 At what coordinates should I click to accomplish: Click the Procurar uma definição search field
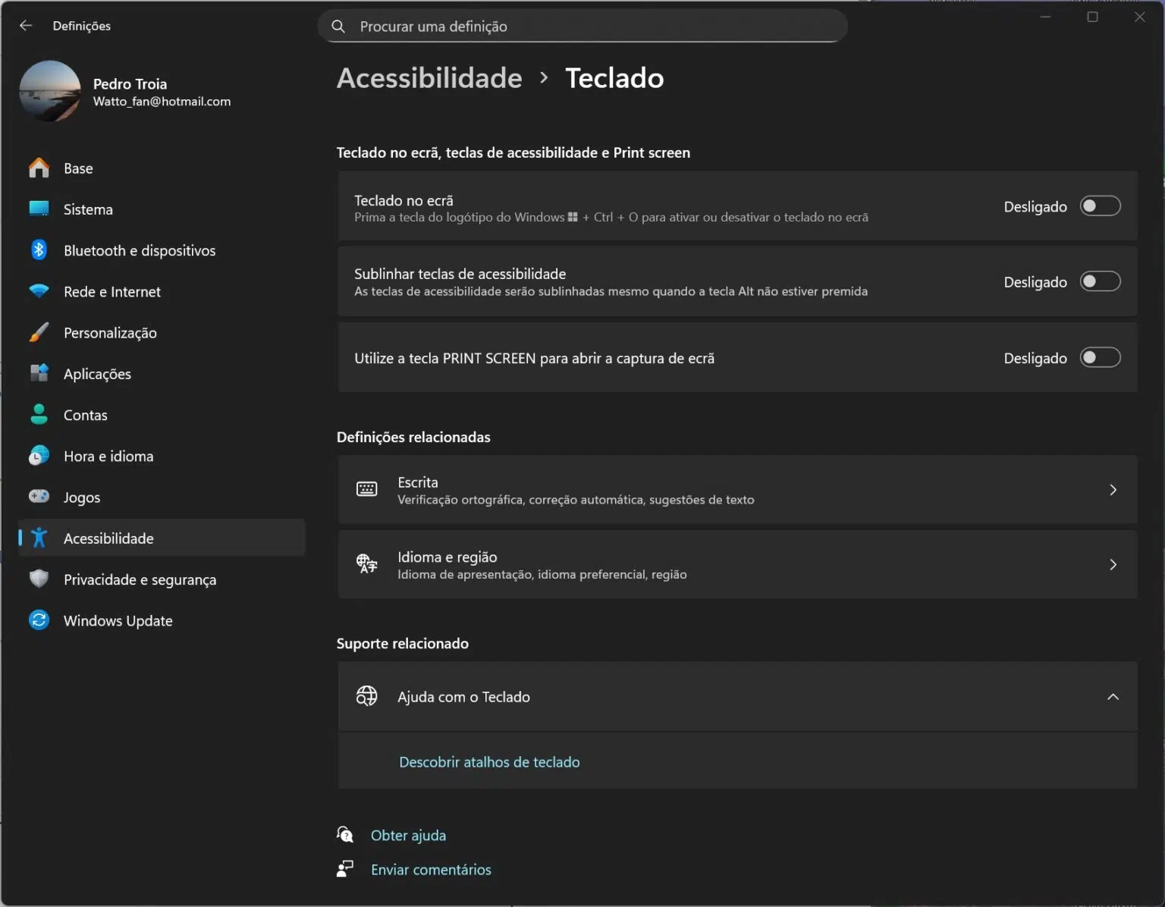pyautogui.click(x=582, y=26)
